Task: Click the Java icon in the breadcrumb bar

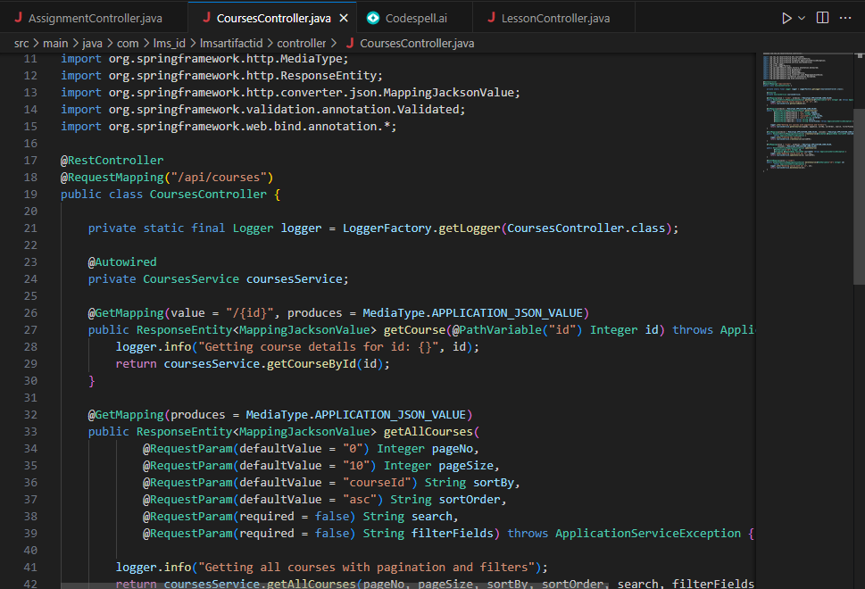Action: (351, 43)
